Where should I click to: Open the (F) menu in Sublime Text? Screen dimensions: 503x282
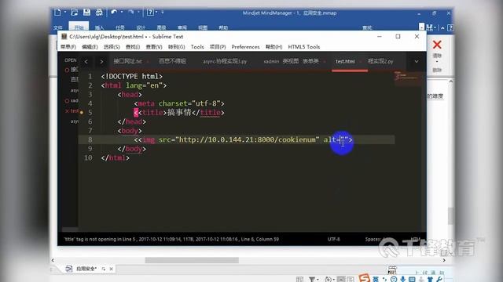(68, 47)
